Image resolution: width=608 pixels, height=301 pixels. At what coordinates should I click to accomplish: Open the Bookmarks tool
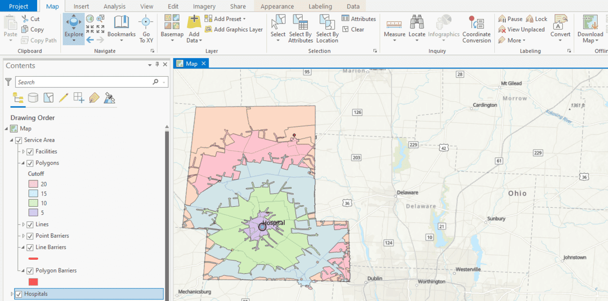121,23
